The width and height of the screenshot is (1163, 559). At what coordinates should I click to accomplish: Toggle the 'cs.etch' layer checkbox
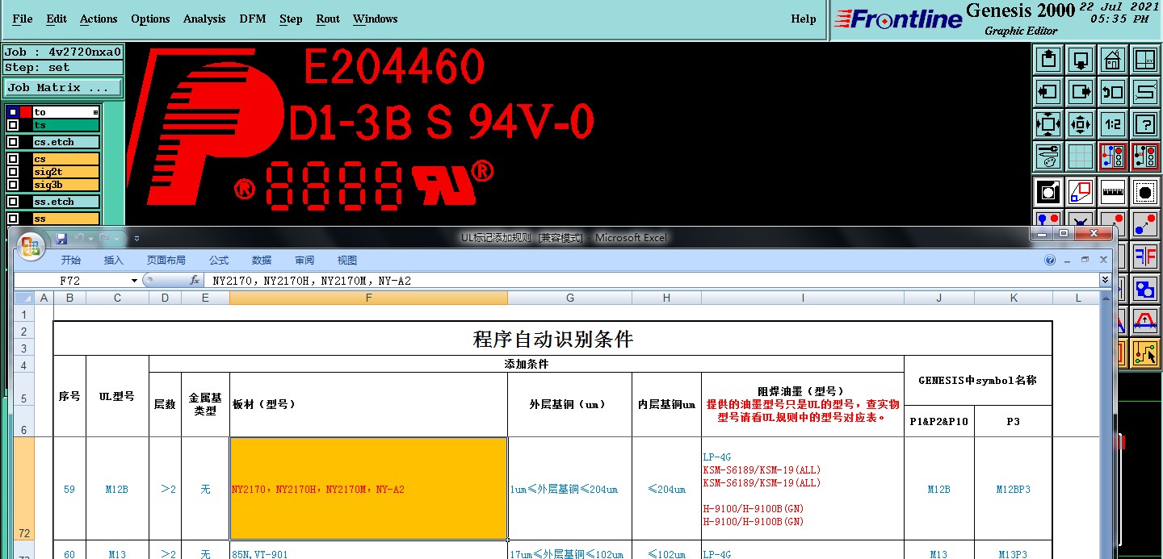coord(12,142)
